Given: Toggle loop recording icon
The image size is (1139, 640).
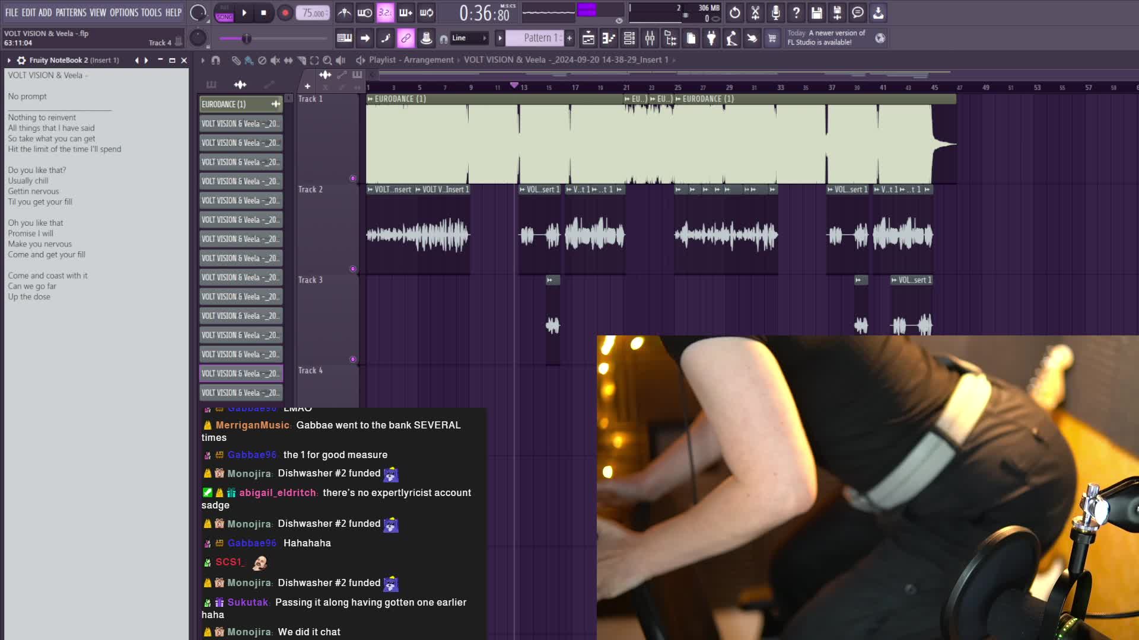Looking at the screenshot, I should 427,12.
